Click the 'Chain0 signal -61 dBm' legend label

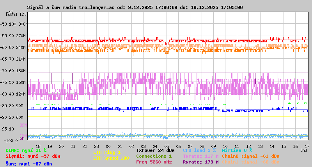tap(251, 156)
